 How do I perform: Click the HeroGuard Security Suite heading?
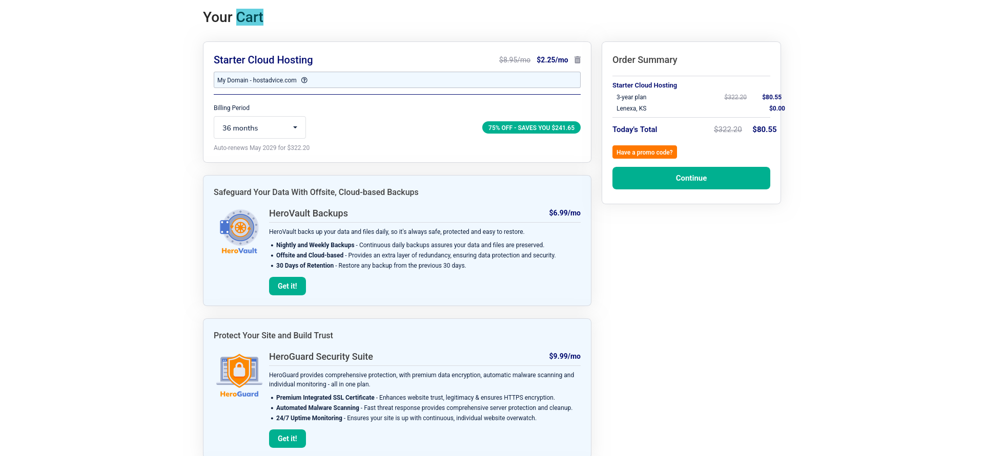[321, 357]
